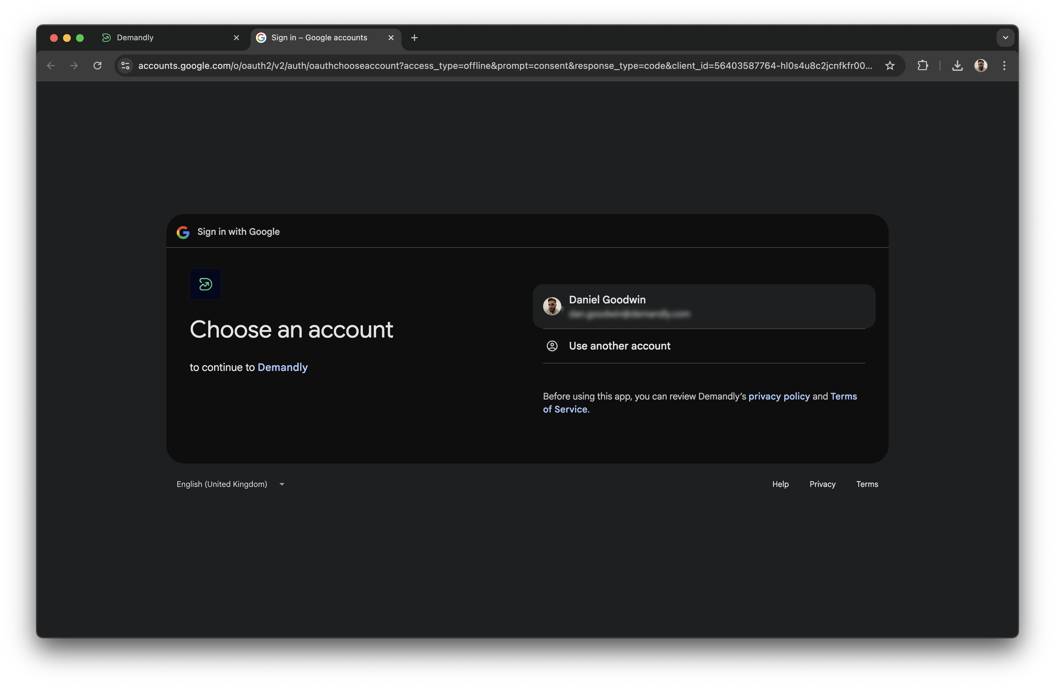
Task: Open Demandly's privacy policy link
Action: pyautogui.click(x=779, y=396)
